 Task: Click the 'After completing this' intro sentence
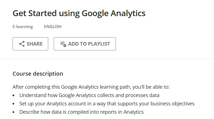click(x=91, y=87)
